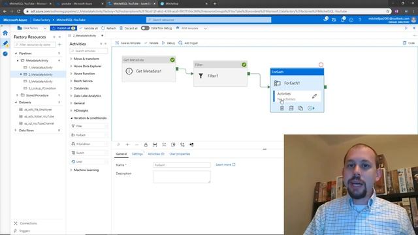Clone ForEach1 with the copy icon
The image size is (418, 235).
(300, 108)
